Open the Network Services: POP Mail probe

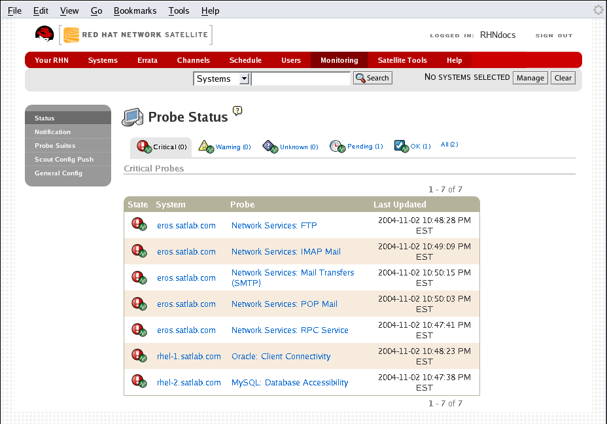click(x=284, y=304)
